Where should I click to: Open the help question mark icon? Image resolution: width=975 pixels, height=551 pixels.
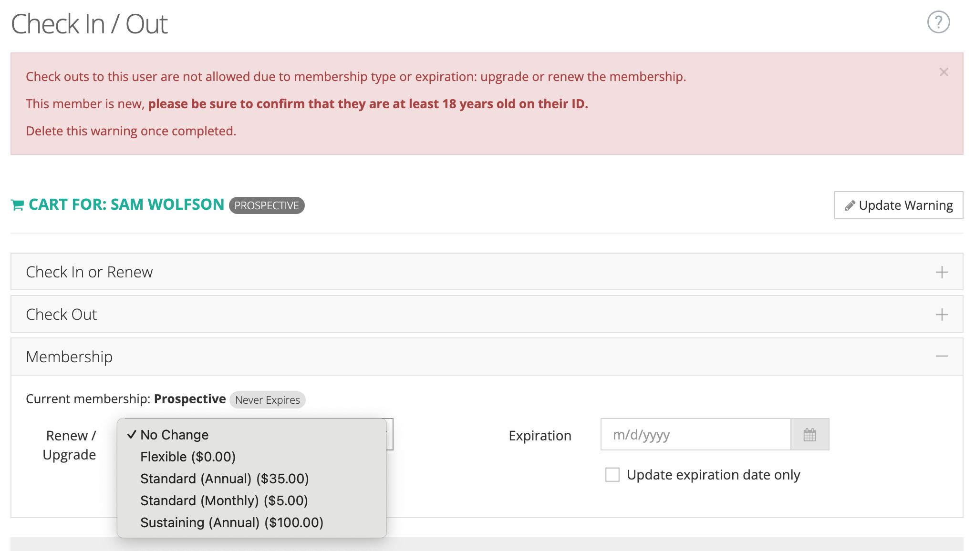point(938,22)
